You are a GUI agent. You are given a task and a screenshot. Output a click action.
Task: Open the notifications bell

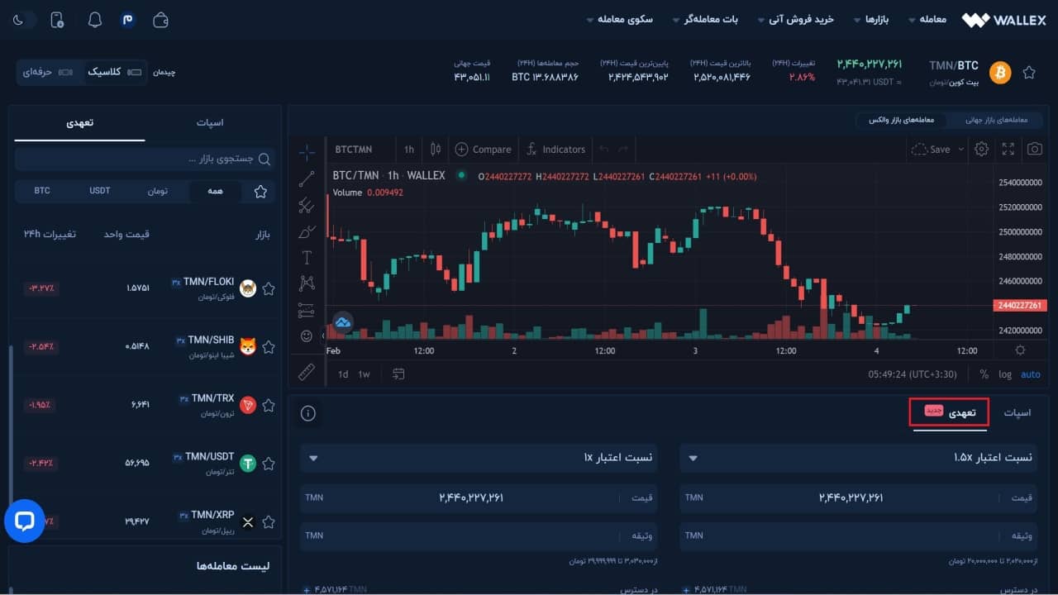95,20
